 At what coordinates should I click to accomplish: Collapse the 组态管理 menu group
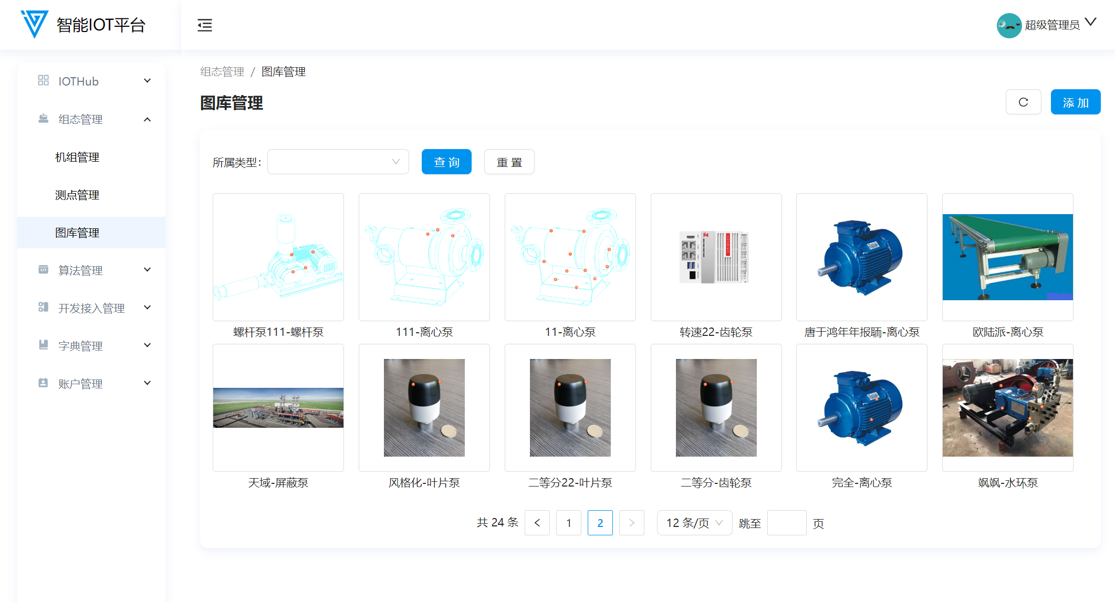coord(147,119)
